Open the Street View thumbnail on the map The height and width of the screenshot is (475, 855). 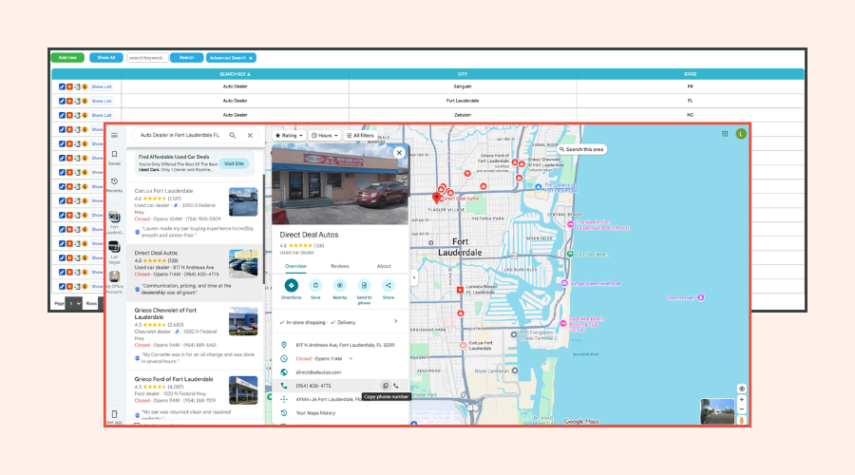click(x=717, y=411)
